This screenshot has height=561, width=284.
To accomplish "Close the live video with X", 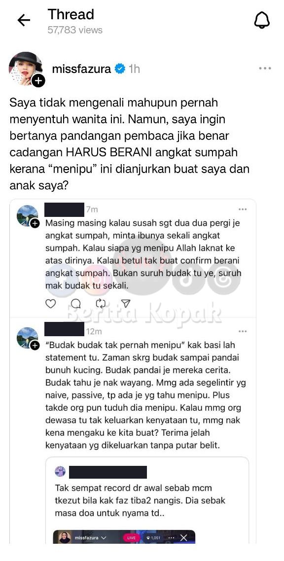I will [x=184, y=538].
